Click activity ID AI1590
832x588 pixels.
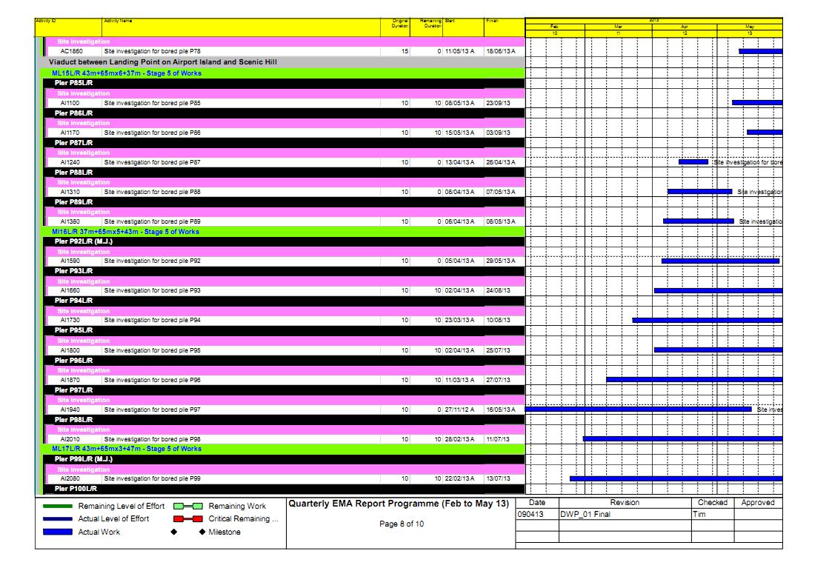click(x=70, y=261)
